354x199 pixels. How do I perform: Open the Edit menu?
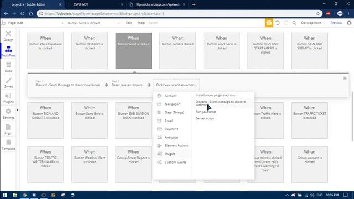(x=129, y=23)
